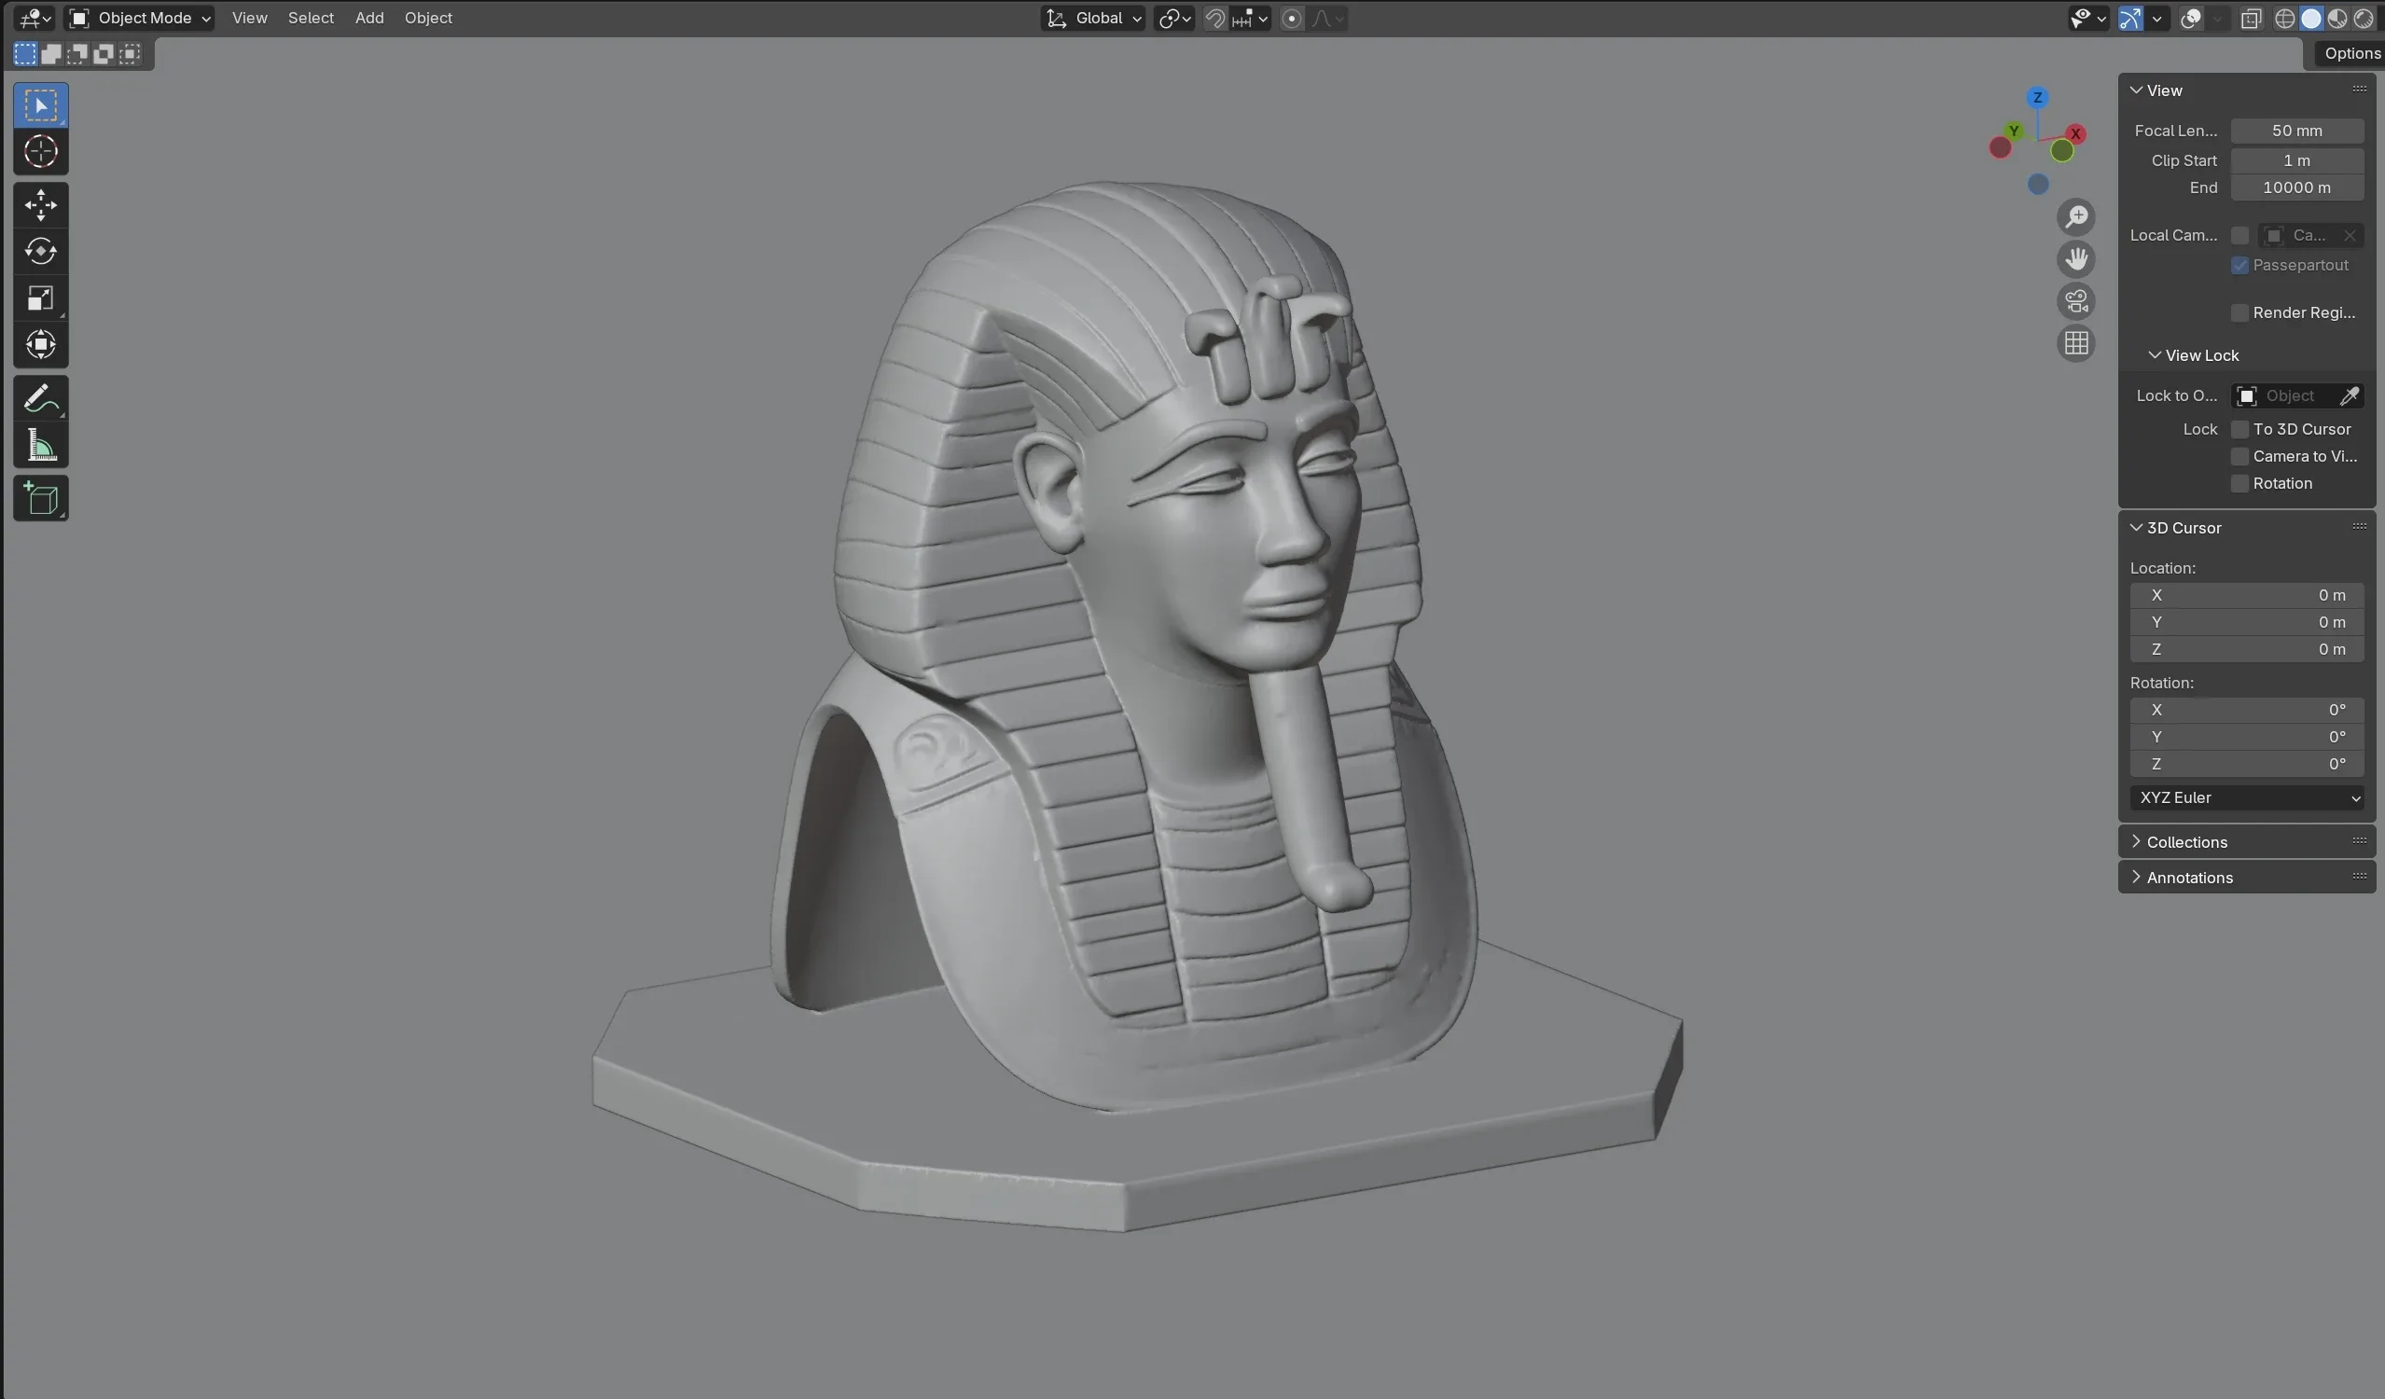Open the Select menu
Viewport: 2385px width, 1399px height.
pyautogui.click(x=311, y=18)
